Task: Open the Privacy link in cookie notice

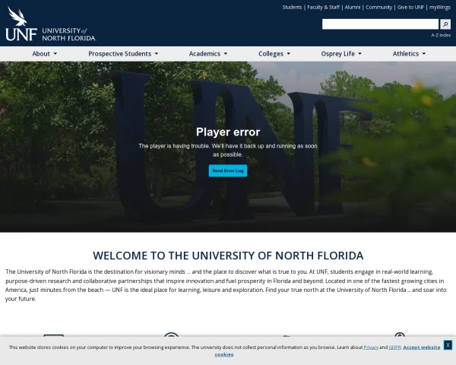Action: click(x=371, y=348)
